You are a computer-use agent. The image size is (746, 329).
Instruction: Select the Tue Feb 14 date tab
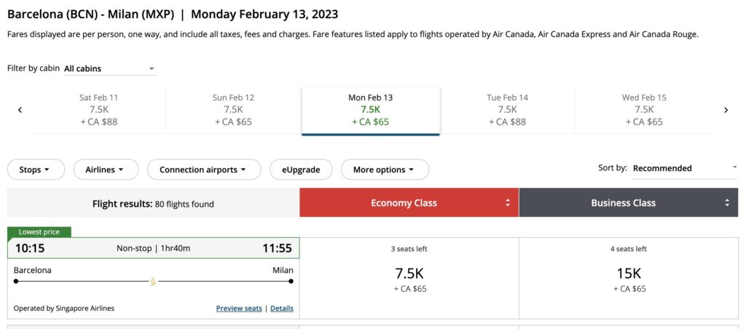click(x=507, y=110)
